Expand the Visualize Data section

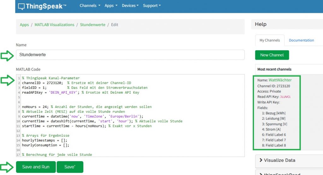pyautogui.click(x=279, y=160)
